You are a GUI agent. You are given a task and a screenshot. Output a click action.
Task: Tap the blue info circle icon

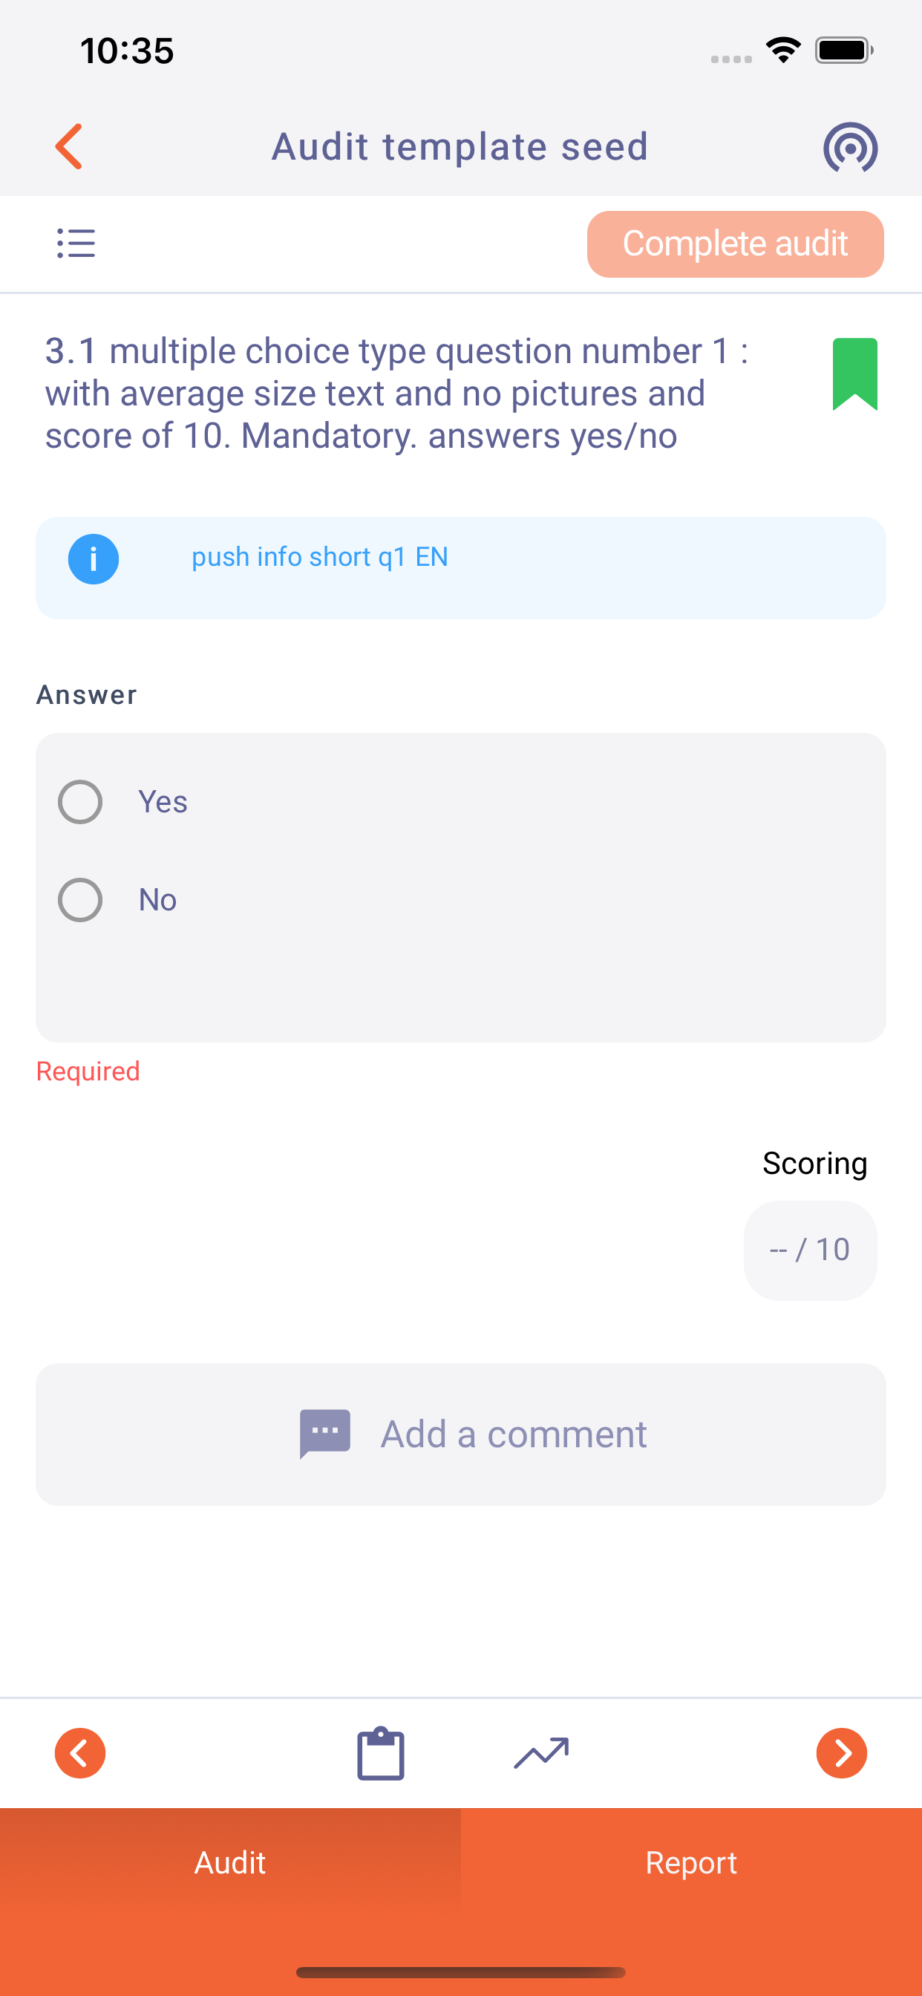point(94,558)
